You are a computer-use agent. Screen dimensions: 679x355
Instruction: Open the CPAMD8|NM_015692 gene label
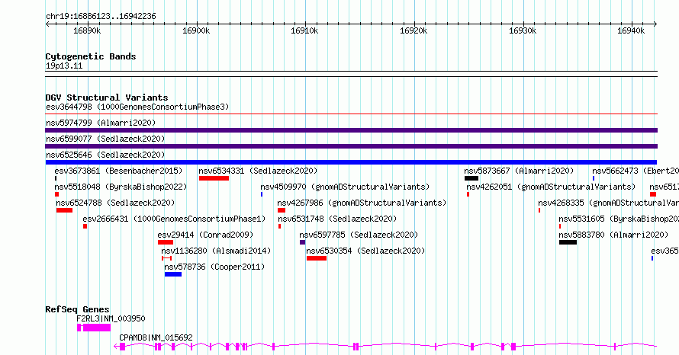pos(156,337)
